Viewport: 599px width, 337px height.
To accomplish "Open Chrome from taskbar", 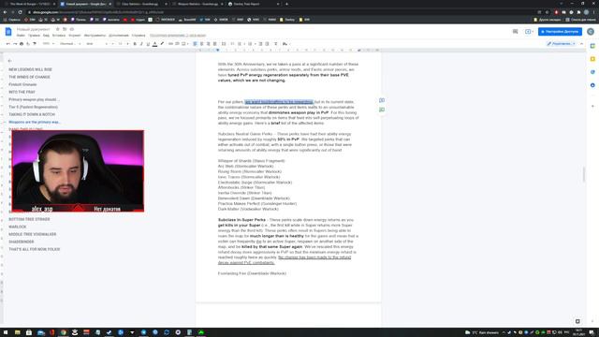I will tap(64, 332).
